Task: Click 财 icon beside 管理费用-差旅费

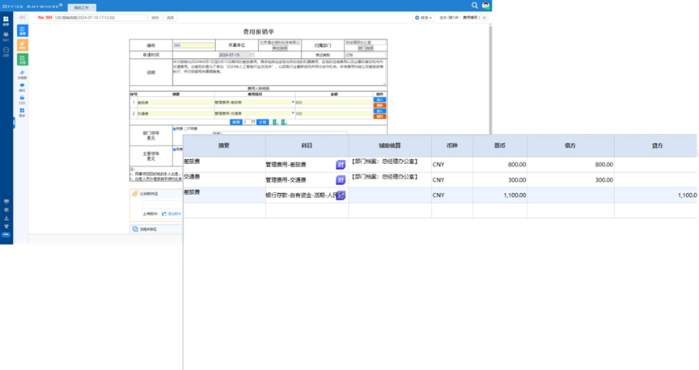Action: coord(341,165)
